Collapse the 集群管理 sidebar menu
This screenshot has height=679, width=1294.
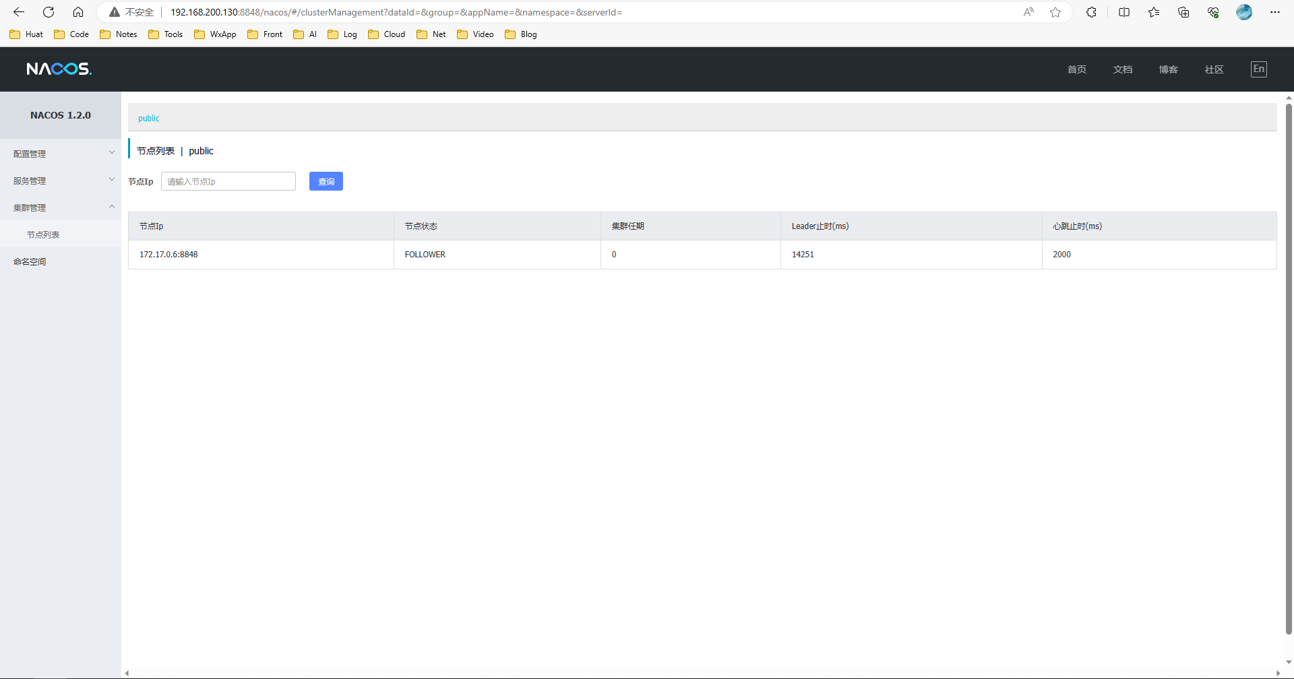pos(60,207)
